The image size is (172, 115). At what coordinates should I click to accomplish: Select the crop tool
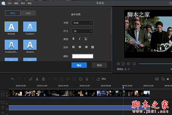pyautogui.click(x=55, y=79)
